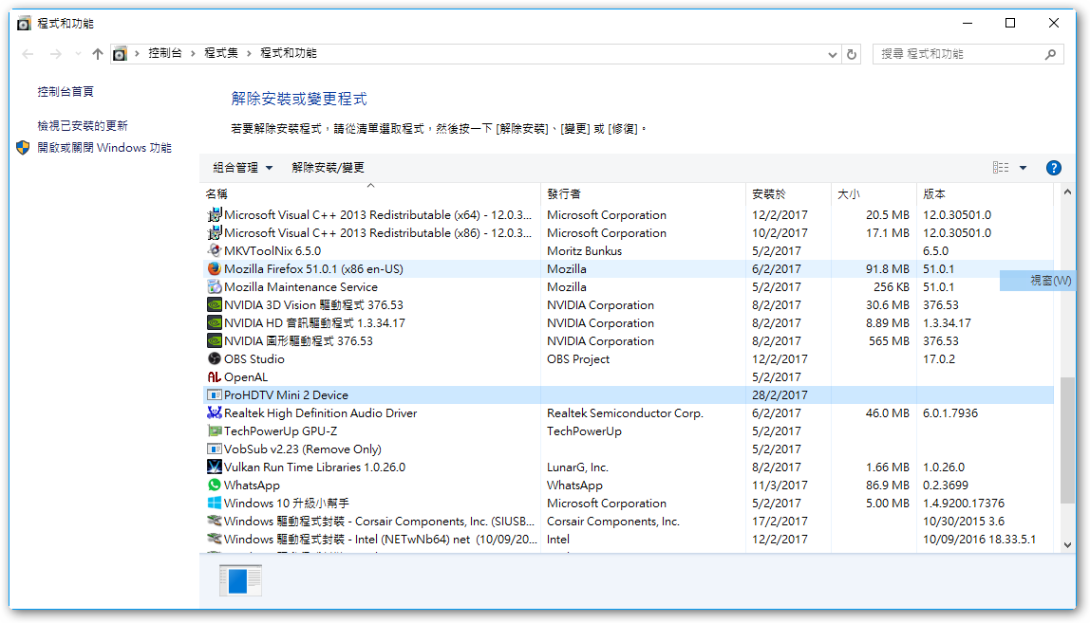Click the OBS Project publisher cell

click(x=578, y=359)
